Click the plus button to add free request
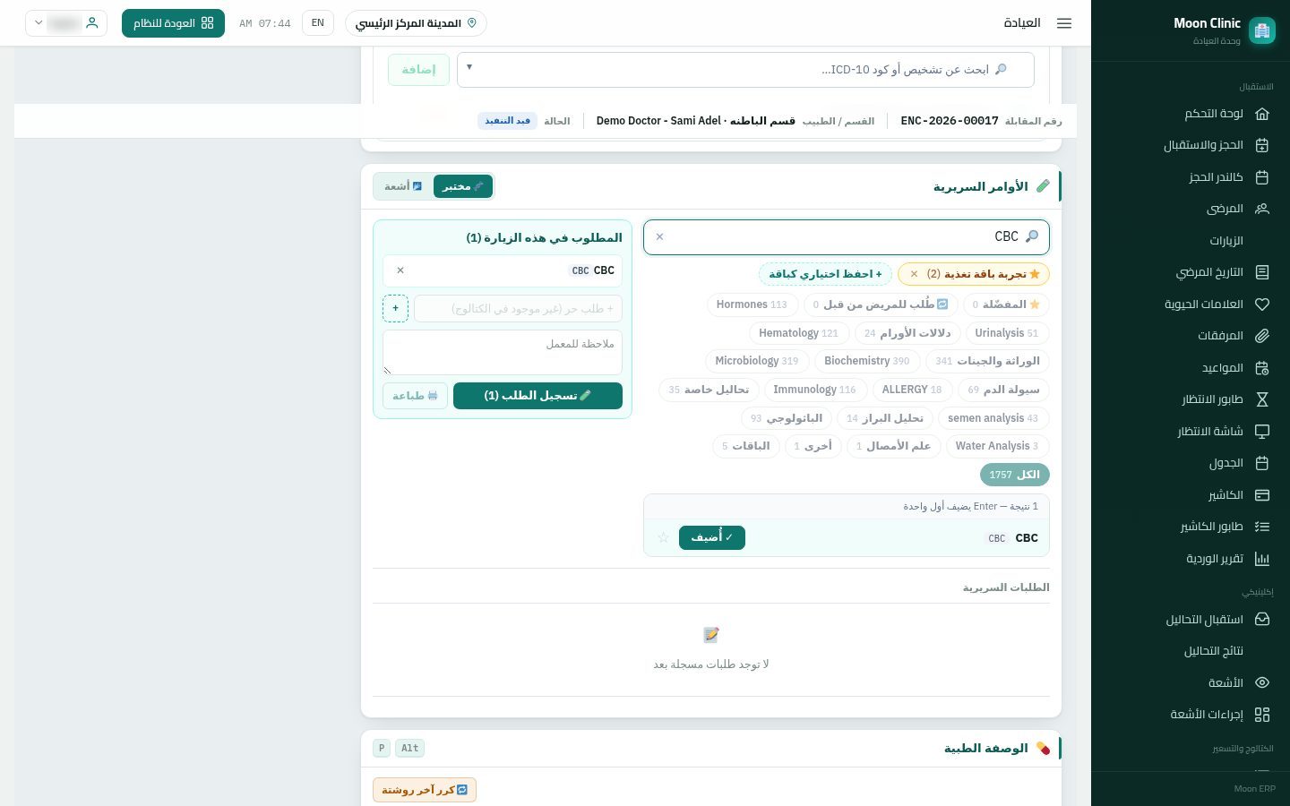1290x806 pixels. (x=395, y=308)
